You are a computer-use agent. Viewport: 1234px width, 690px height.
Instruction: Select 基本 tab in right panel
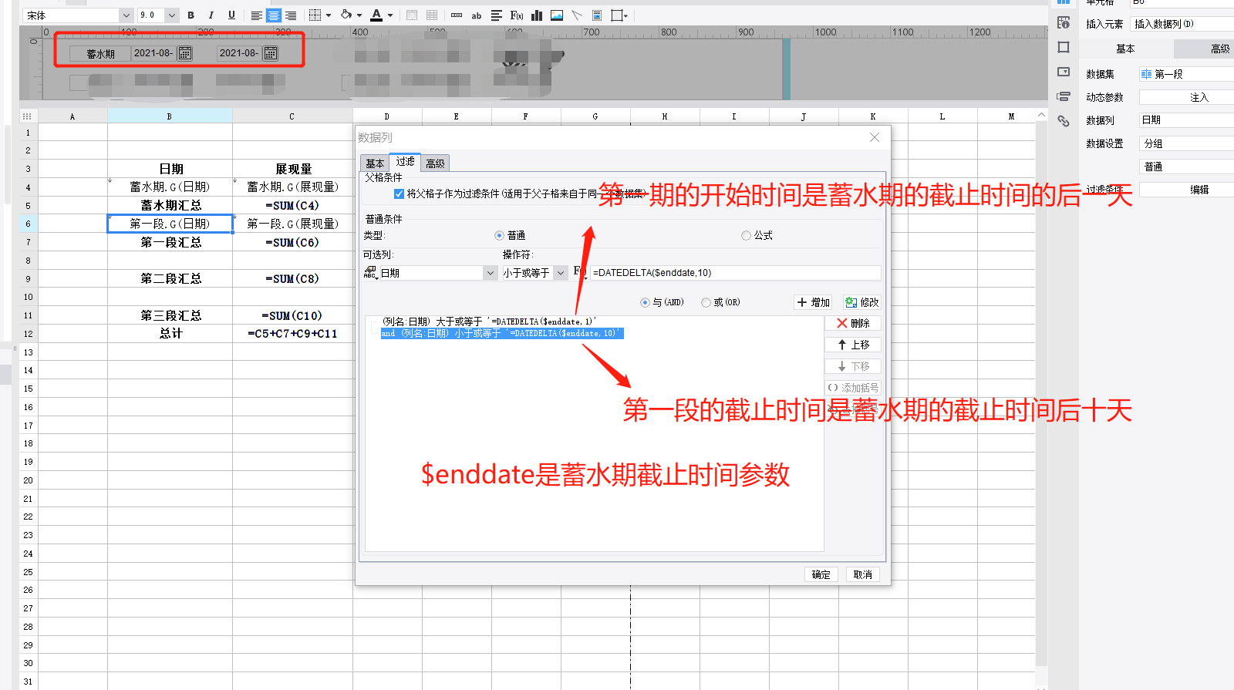1125,49
